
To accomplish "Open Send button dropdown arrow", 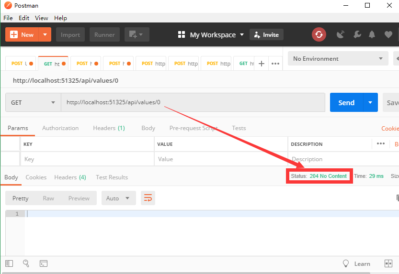I will tap(370, 103).
